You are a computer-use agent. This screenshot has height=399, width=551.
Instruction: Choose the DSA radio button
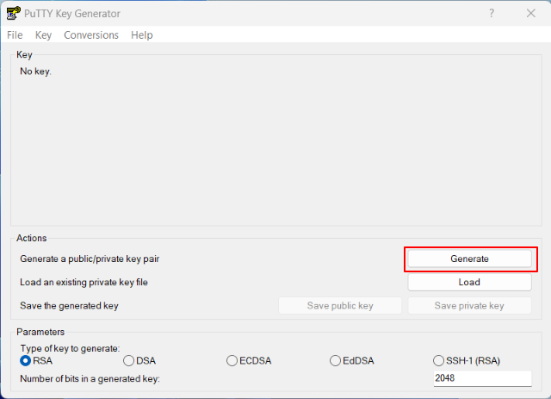(x=129, y=361)
